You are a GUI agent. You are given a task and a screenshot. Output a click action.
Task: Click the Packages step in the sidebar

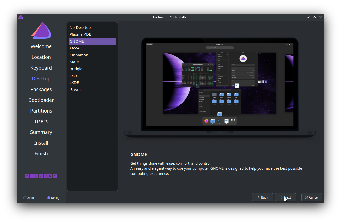41,89
